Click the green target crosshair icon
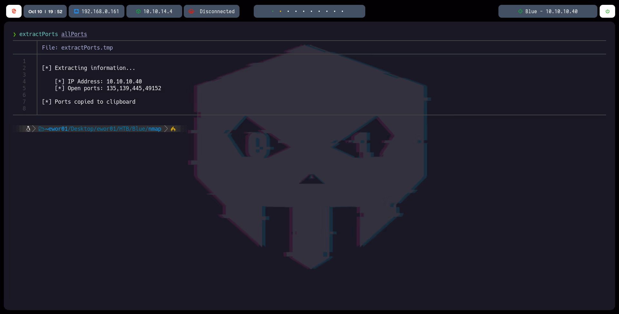 (x=520, y=11)
